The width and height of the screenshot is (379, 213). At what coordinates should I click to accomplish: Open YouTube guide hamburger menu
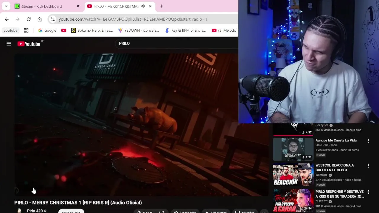pyautogui.click(x=9, y=44)
